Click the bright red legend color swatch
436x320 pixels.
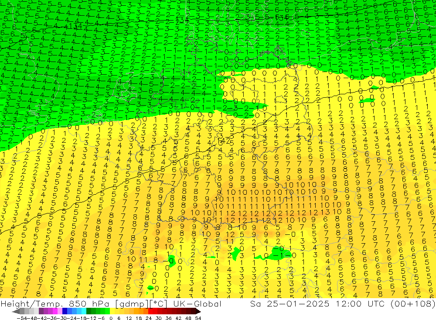(150, 311)
